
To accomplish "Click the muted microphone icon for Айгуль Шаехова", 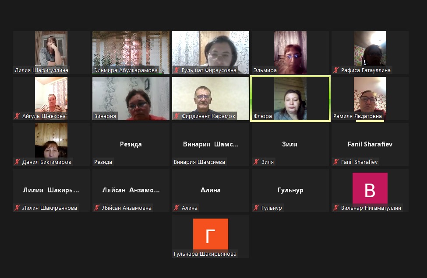I will click(x=18, y=116).
